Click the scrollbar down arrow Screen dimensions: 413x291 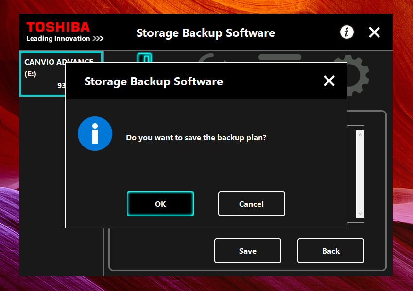point(360,214)
